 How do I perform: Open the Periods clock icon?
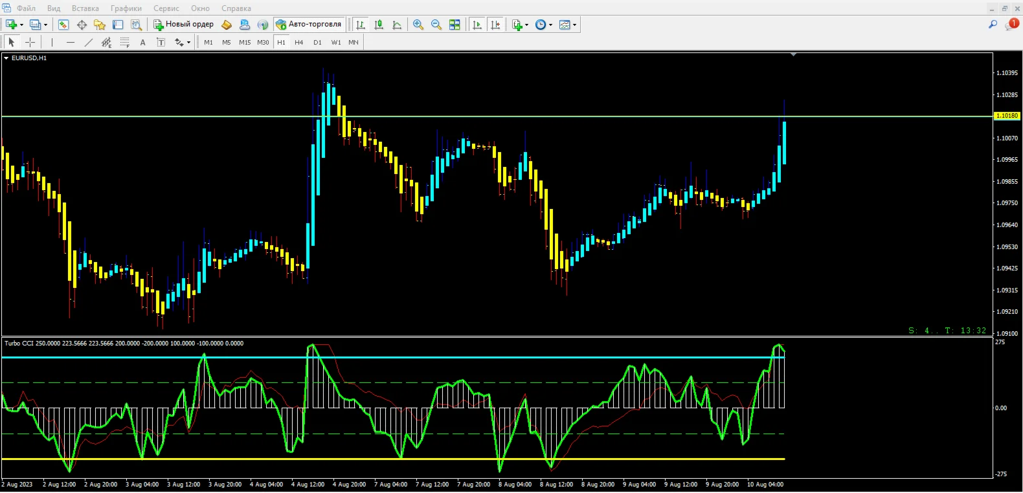pos(541,25)
